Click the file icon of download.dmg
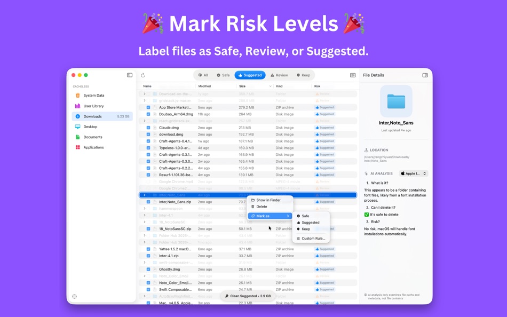The image size is (507, 317). (155, 134)
